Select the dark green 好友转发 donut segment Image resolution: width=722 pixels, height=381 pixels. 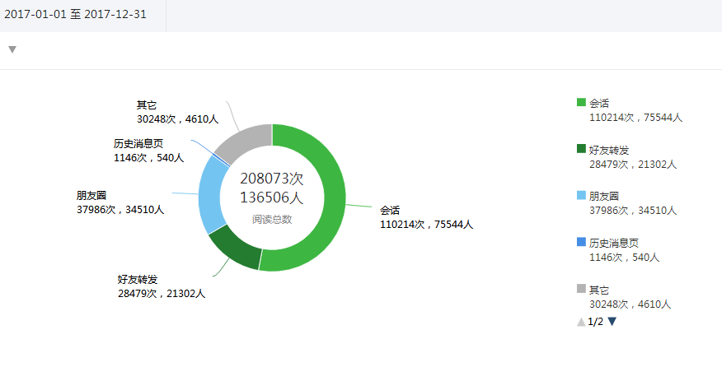(x=235, y=247)
